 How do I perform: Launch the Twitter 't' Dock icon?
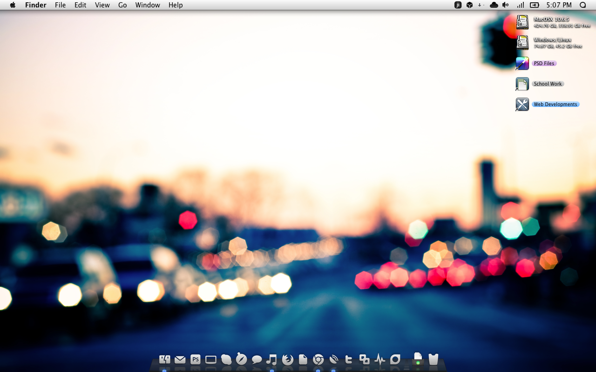[x=349, y=359]
